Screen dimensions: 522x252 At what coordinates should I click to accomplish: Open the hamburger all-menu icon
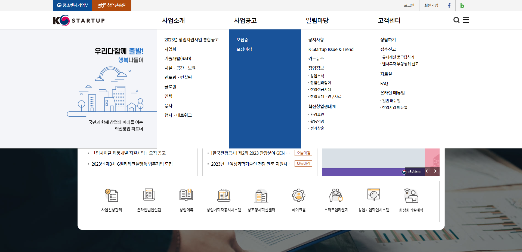466,20
